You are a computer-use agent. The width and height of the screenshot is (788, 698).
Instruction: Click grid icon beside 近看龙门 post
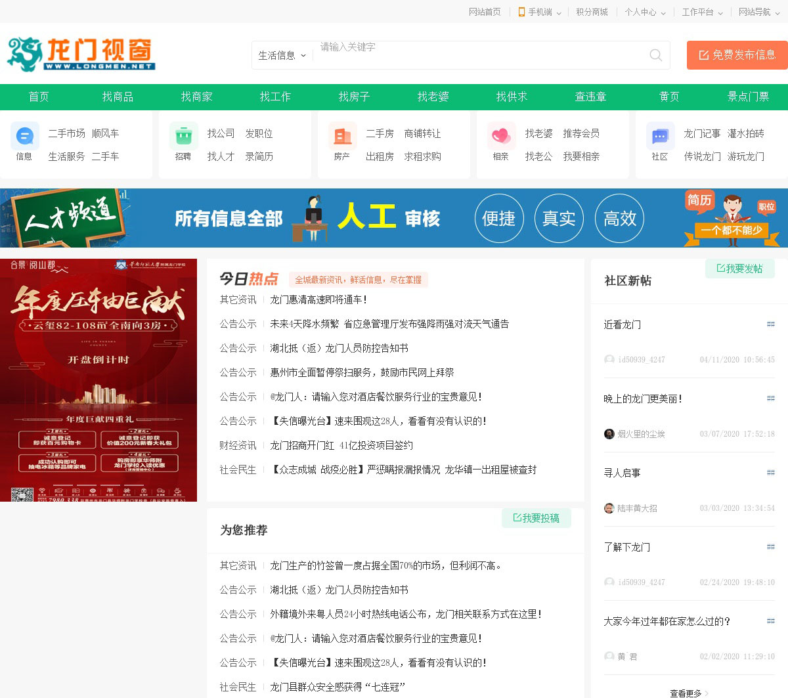(770, 324)
